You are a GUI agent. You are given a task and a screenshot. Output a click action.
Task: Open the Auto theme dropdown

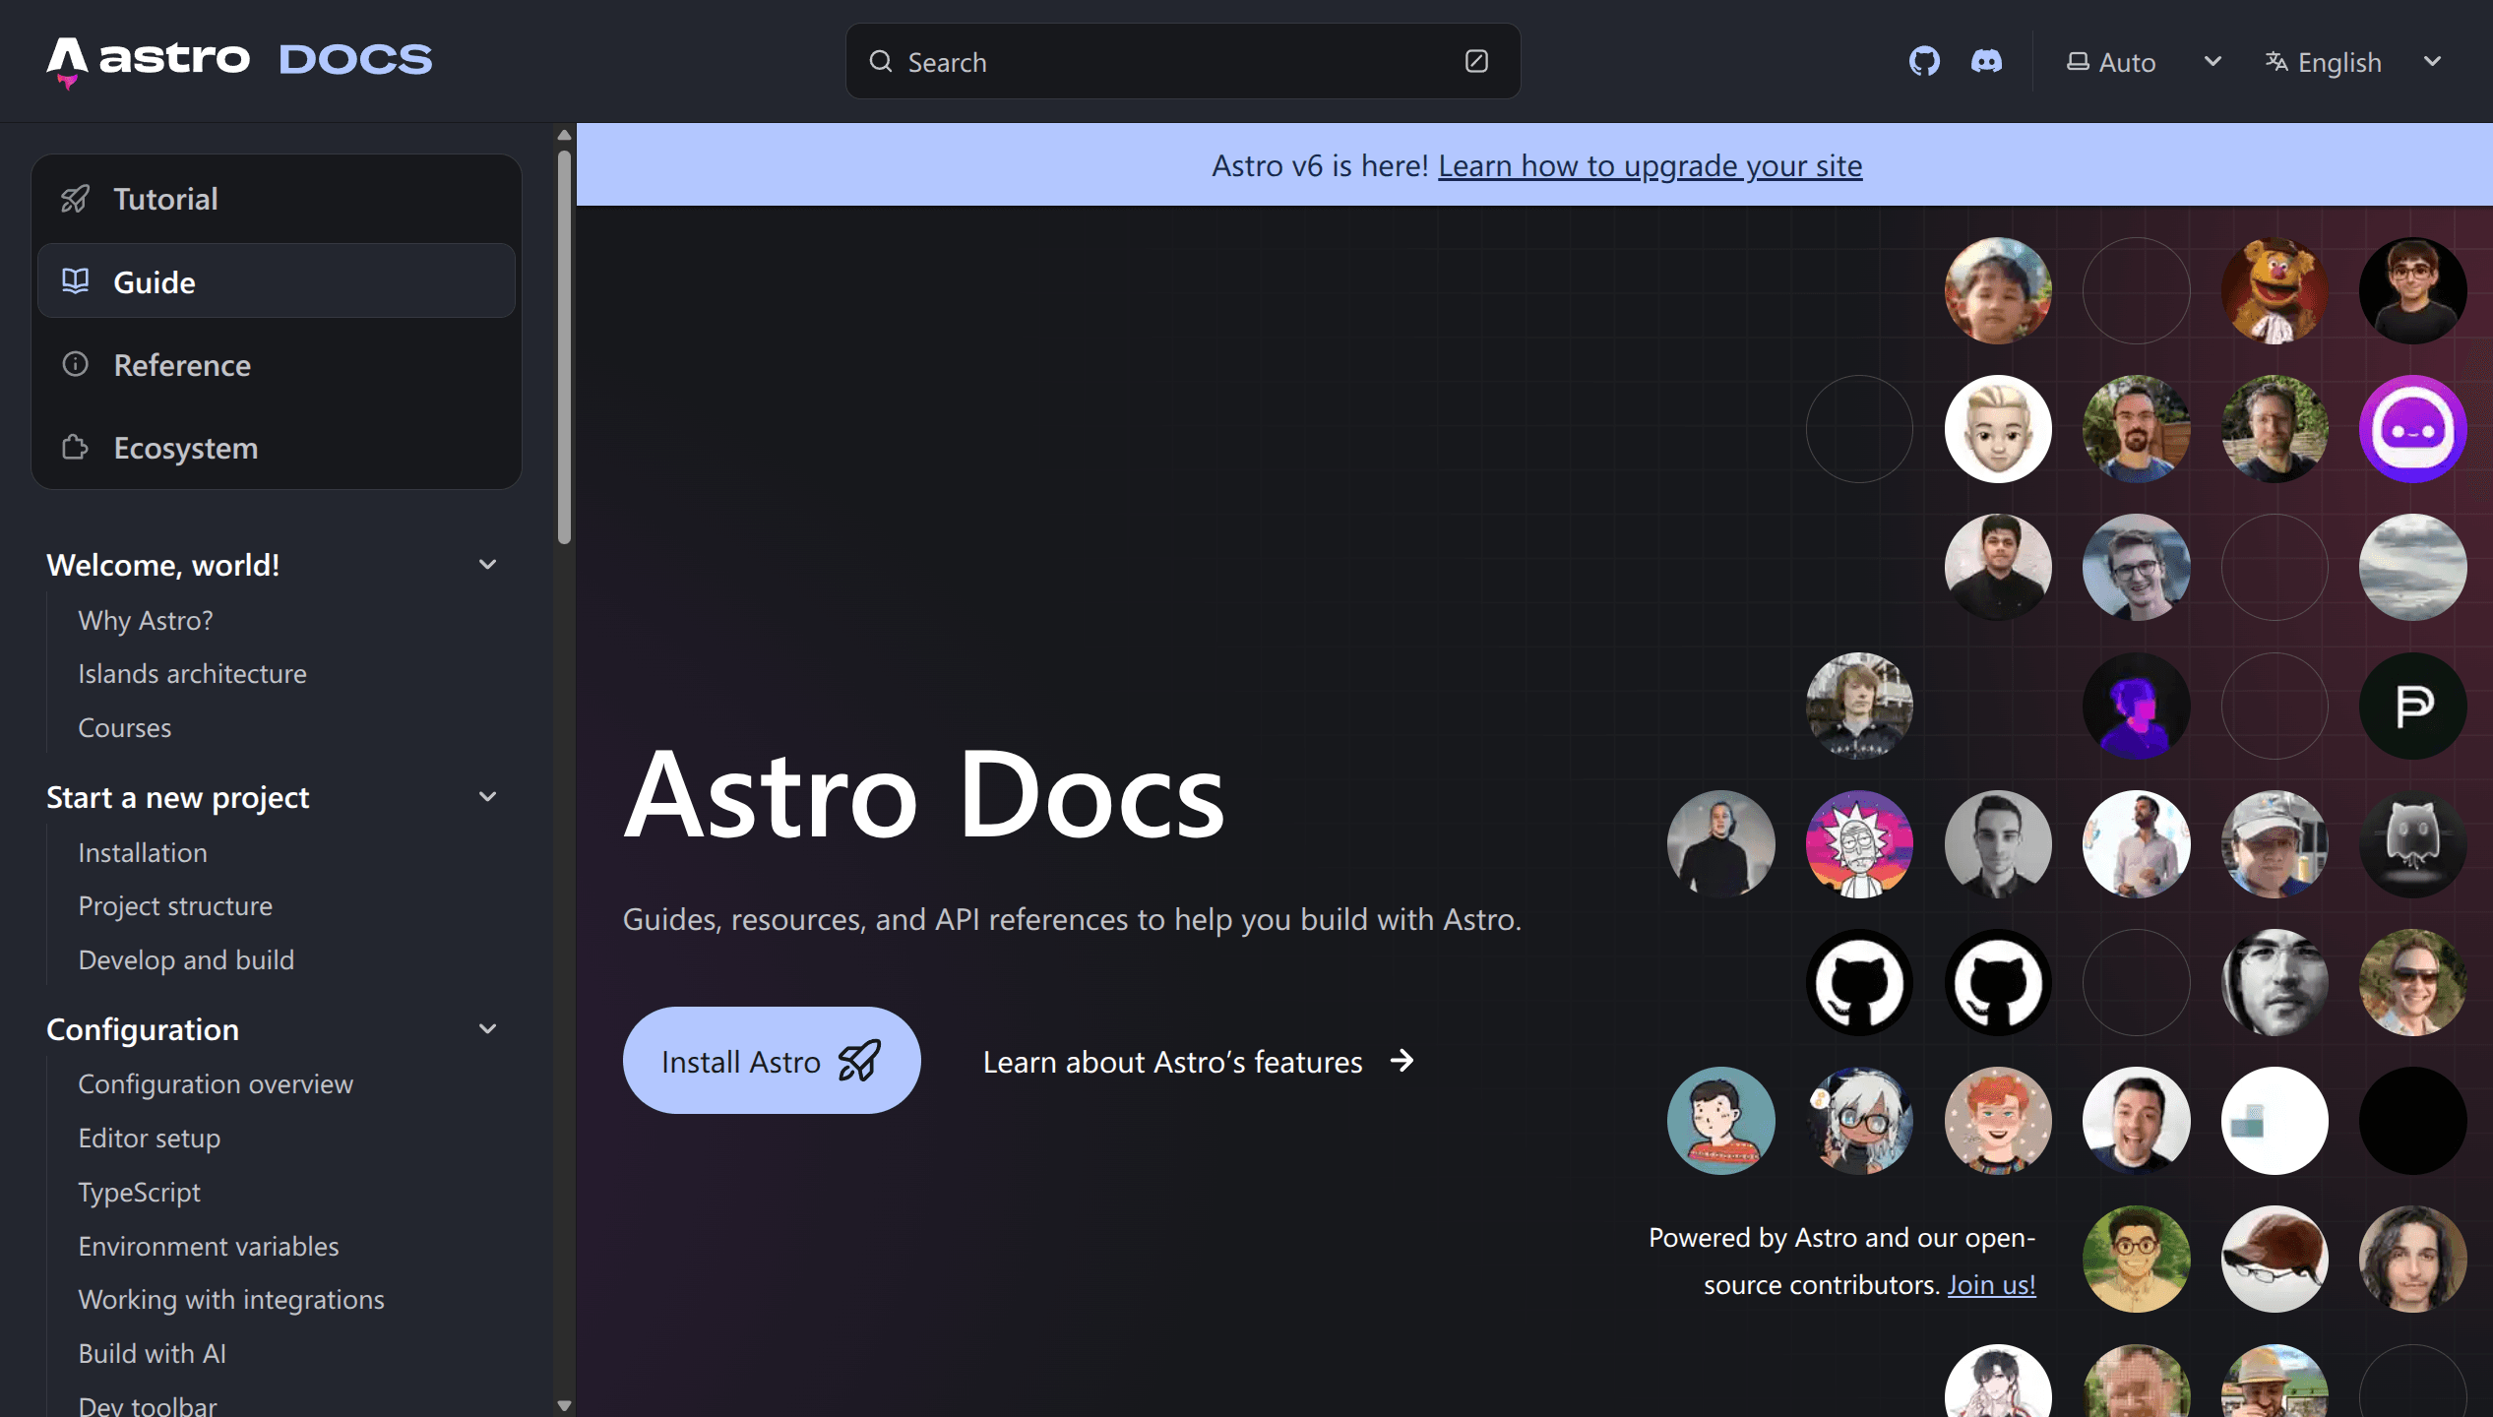pos(2144,61)
